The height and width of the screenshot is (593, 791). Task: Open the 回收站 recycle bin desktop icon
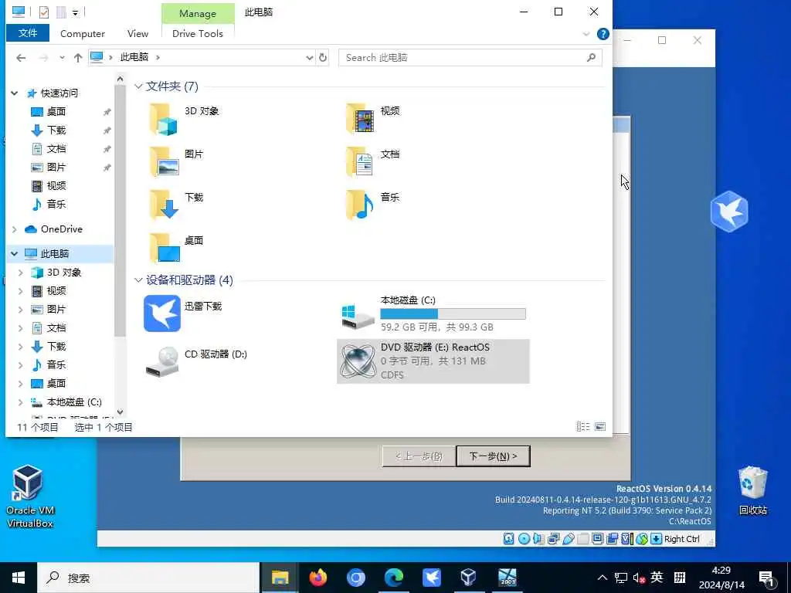(752, 490)
